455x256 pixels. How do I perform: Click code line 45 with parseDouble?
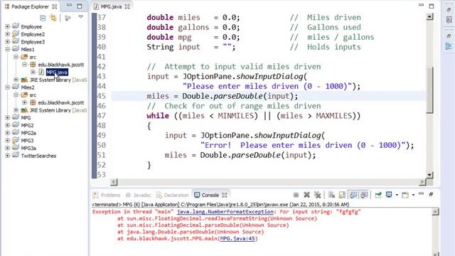pos(223,96)
